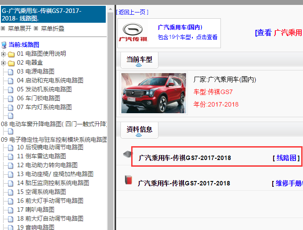Open 02 电器盒
Screen dimensions: 303x230
(30, 62)
